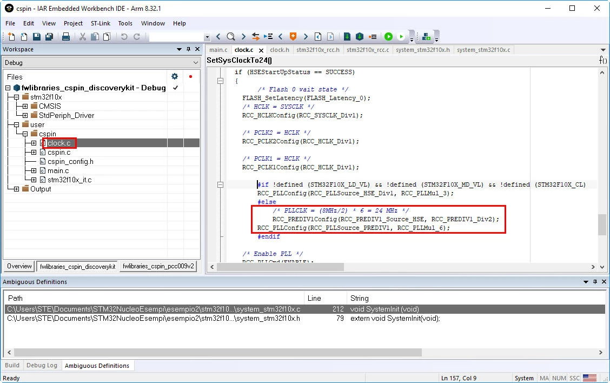The height and width of the screenshot is (383, 610).
Task: Click the workspace gear settings icon
Action: pos(175,76)
